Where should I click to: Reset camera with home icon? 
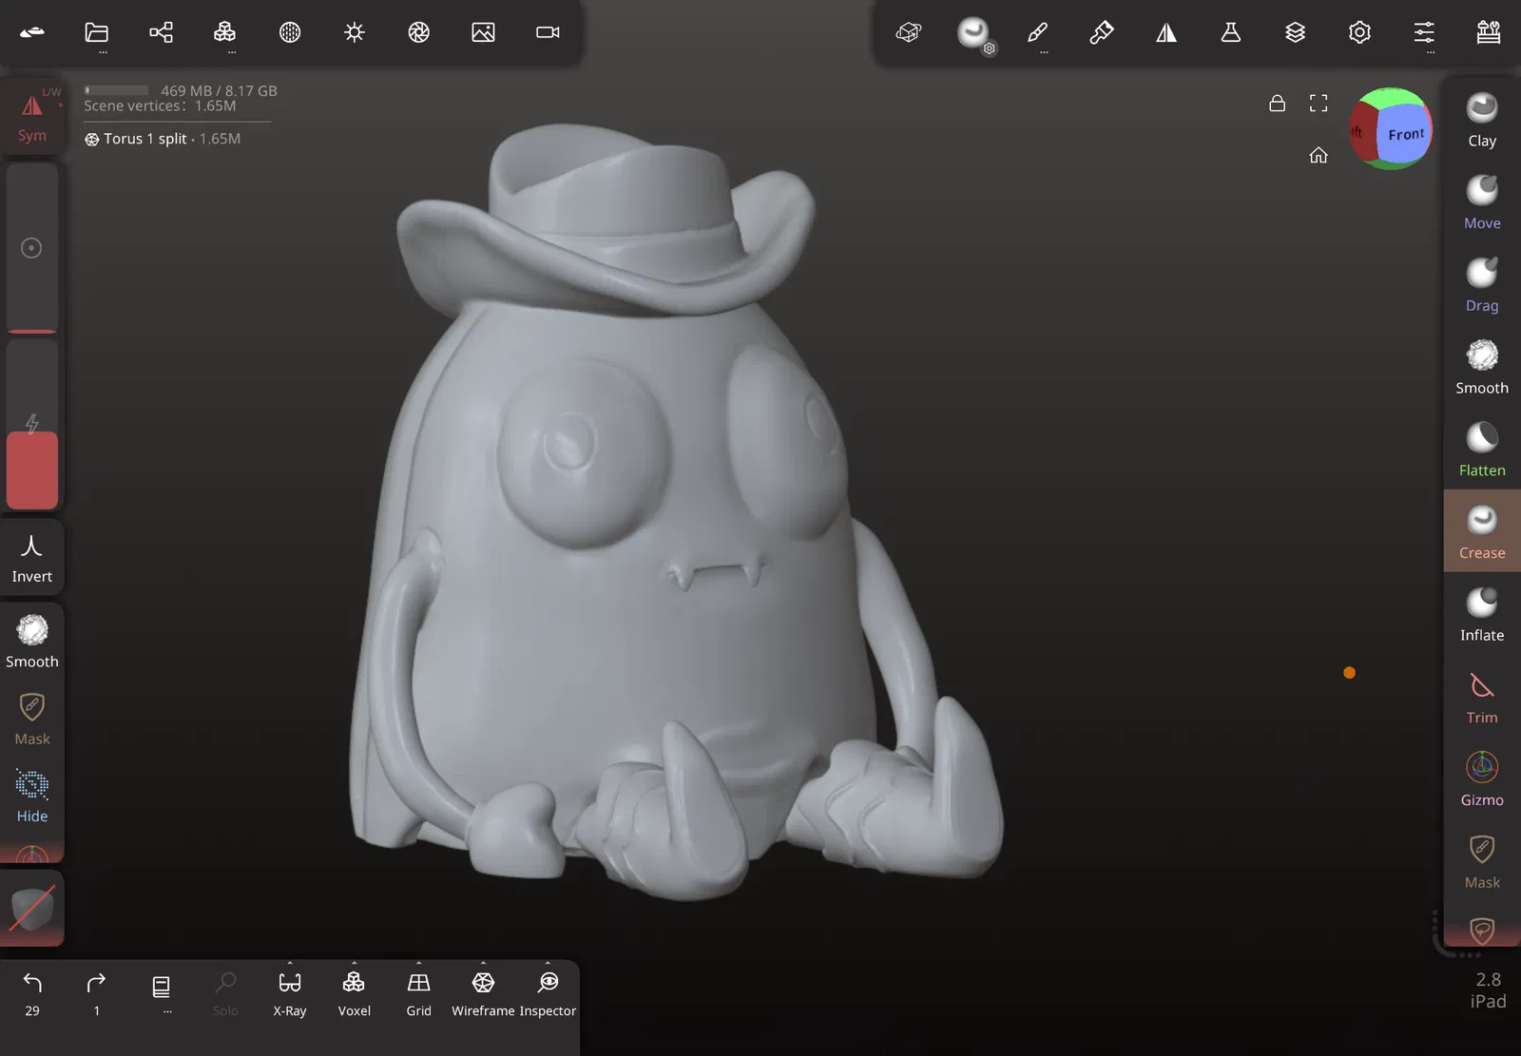pos(1319,155)
